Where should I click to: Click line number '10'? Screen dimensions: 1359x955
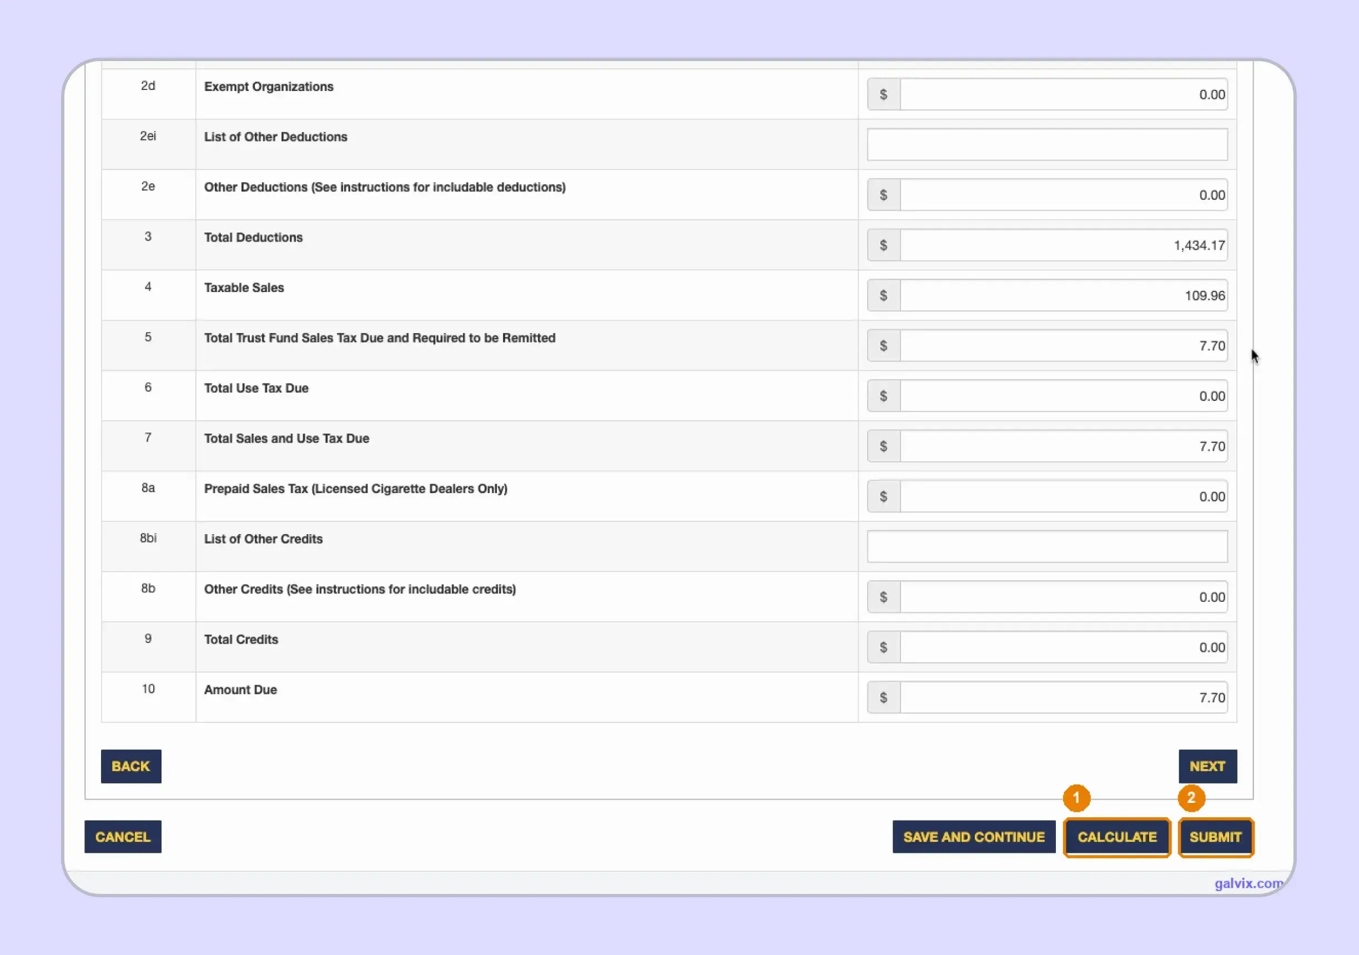pos(148,688)
